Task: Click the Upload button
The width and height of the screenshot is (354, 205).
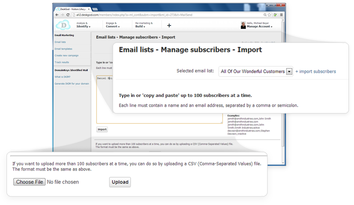Action: pos(120,182)
